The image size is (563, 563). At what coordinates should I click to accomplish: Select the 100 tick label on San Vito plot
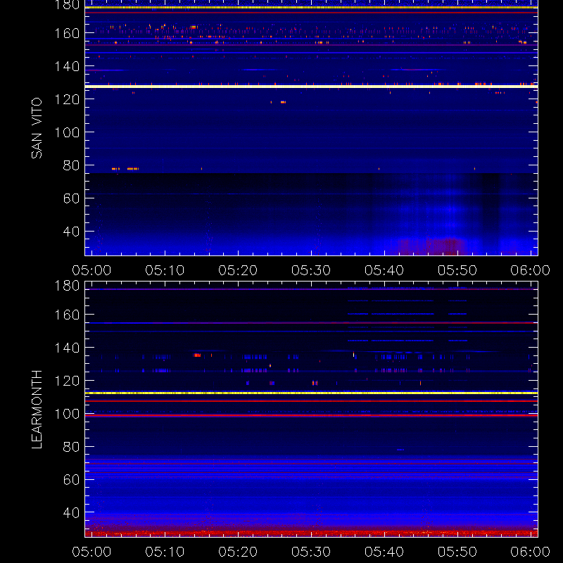[x=67, y=132]
